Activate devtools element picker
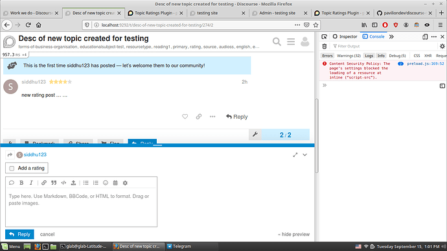Viewport: 447px width, 251px height. 324,36
